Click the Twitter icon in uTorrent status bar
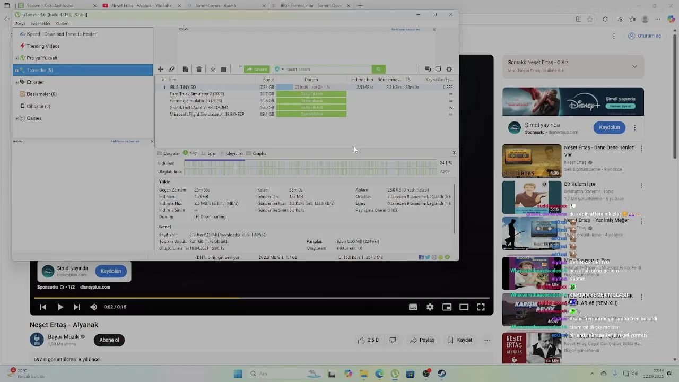Viewport: 679px width, 382px height. 428,257
